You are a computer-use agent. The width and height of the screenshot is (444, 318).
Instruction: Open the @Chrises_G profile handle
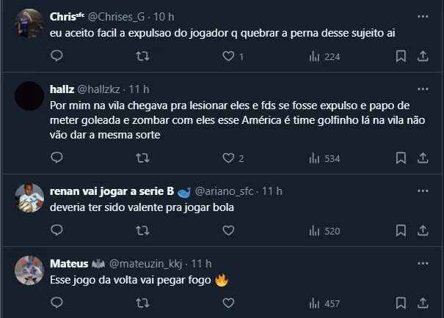tap(123, 16)
